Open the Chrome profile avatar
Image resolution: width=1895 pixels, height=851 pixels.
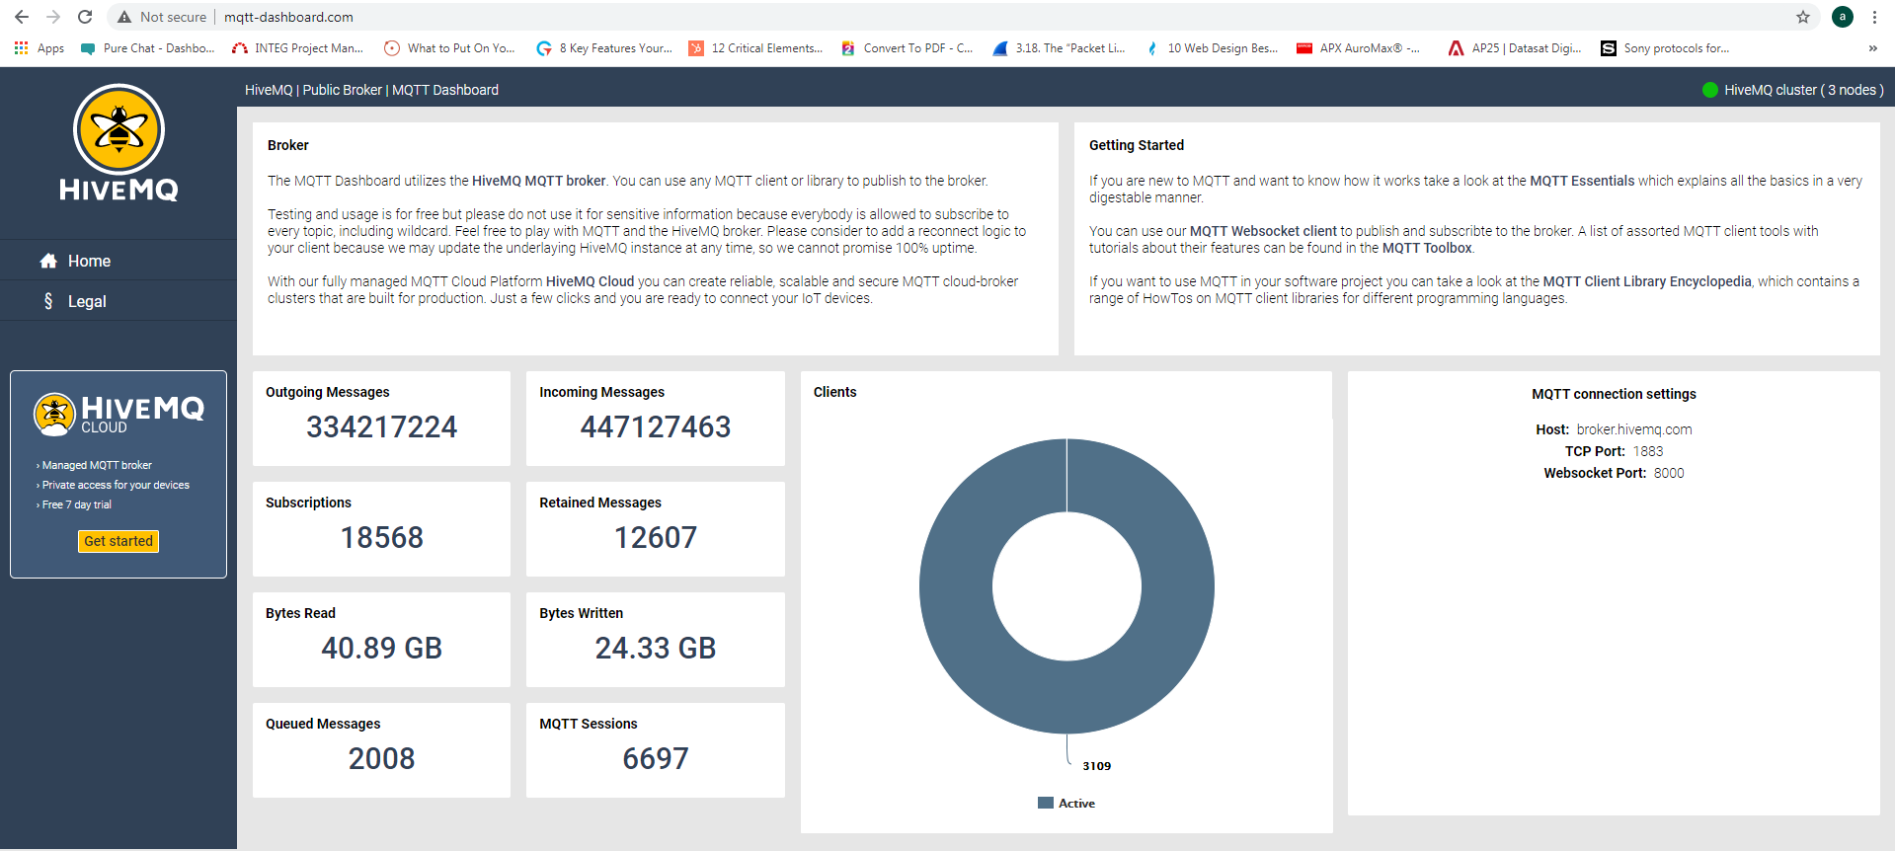click(x=1843, y=17)
